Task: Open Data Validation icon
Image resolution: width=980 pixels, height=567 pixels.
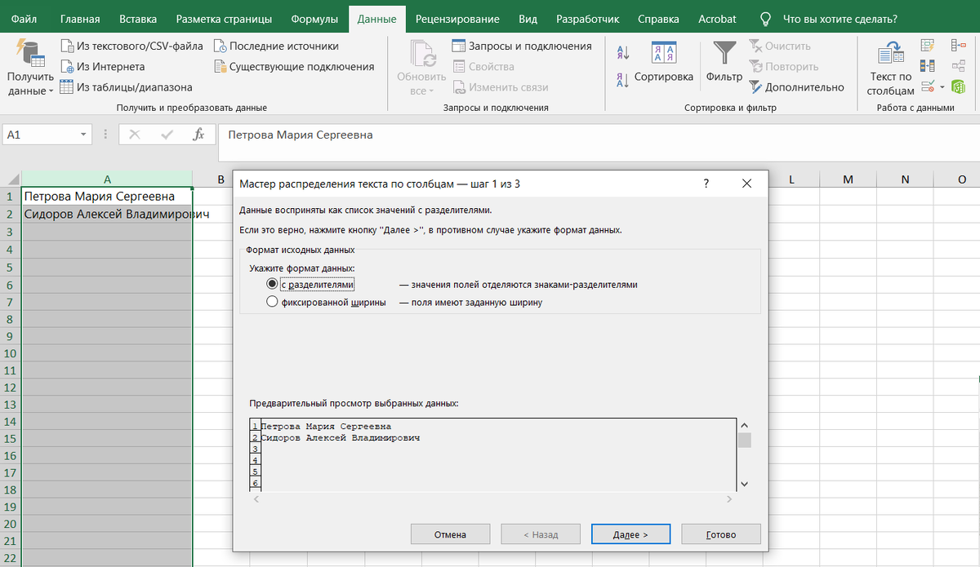Action: (927, 86)
